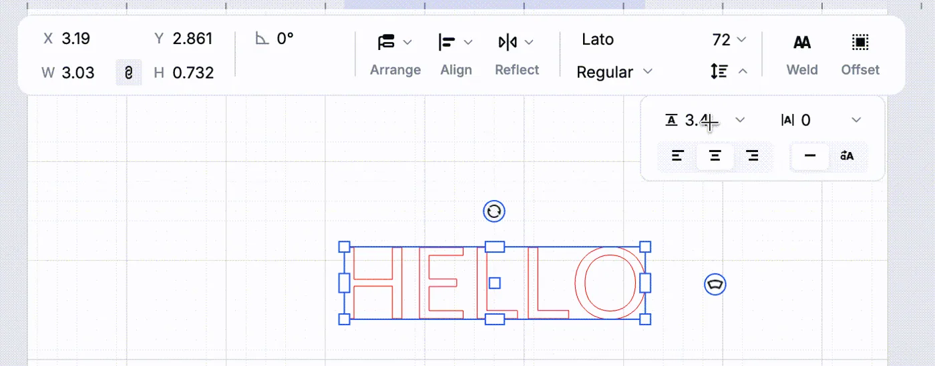Viewport: 935px width, 366px height.
Task: Click the Weld icon
Action: click(802, 43)
